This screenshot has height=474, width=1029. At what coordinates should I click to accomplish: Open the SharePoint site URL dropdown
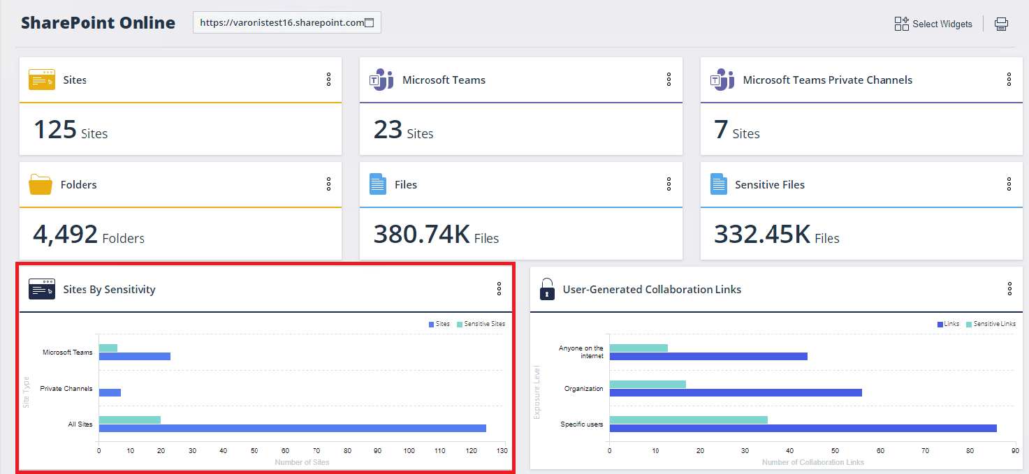point(287,22)
